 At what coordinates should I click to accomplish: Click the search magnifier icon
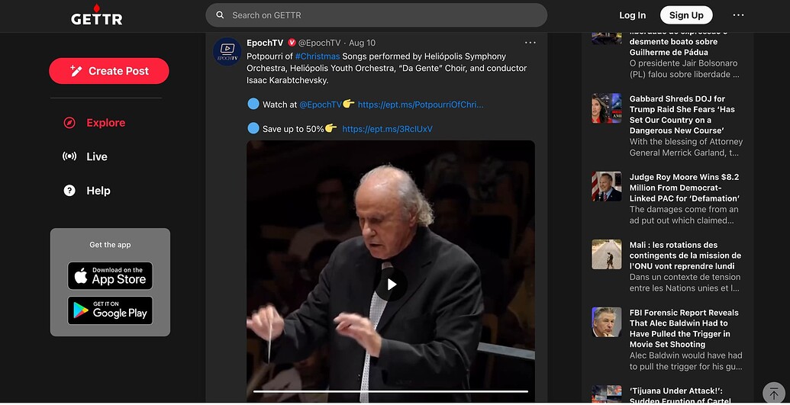[x=220, y=15]
